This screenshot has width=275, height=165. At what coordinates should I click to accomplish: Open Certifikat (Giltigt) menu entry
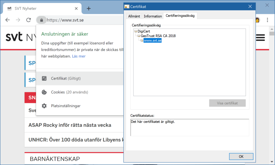tap(80, 78)
